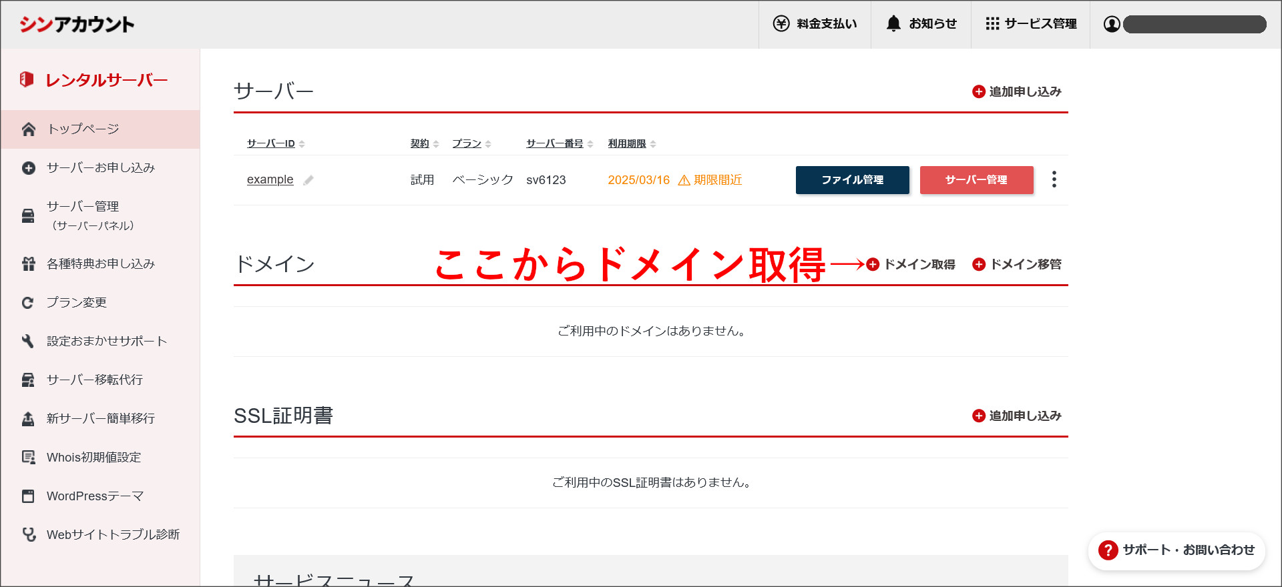The height and width of the screenshot is (587, 1282).
Task: Sort table by 利用期限 column
Action: [x=632, y=143]
